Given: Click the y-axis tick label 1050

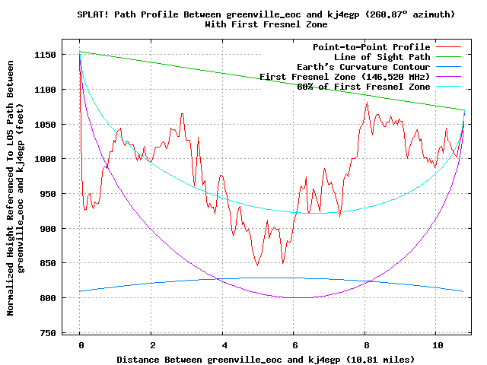Looking at the screenshot, I should click(x=45, y=125).
